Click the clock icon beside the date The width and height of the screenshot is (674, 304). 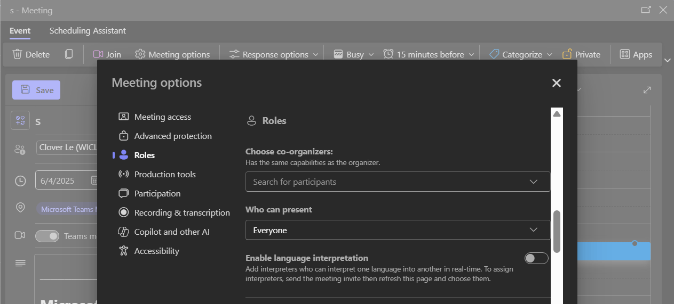tap(20, 181)
